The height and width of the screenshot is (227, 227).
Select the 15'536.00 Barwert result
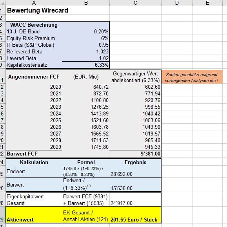coord(135,185)
